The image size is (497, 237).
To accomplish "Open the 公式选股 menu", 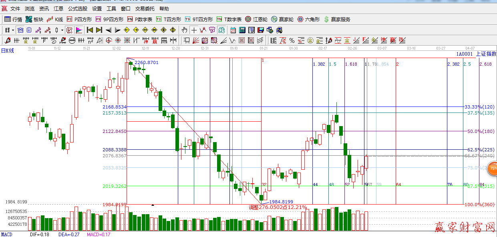I will pyautogui.click(x=78, y=8).
